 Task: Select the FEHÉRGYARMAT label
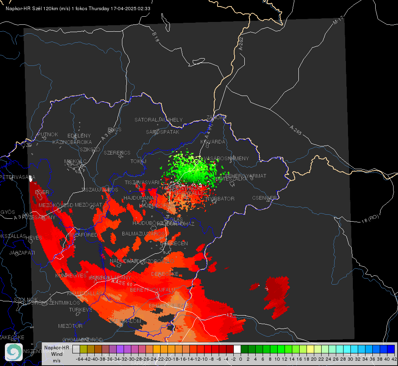point(246,176)
